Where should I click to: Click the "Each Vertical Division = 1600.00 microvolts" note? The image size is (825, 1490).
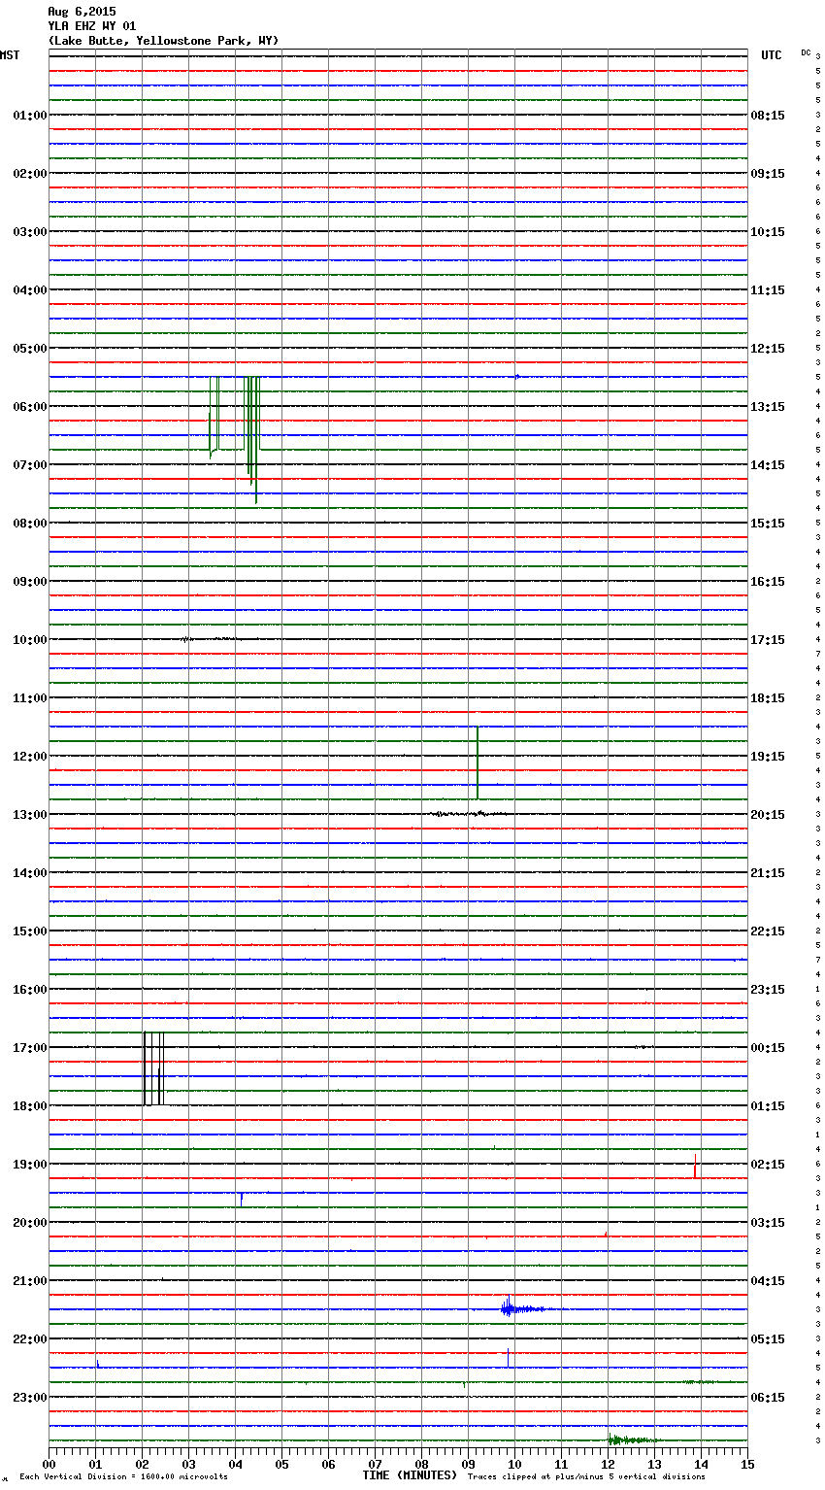coord(123,1477)
